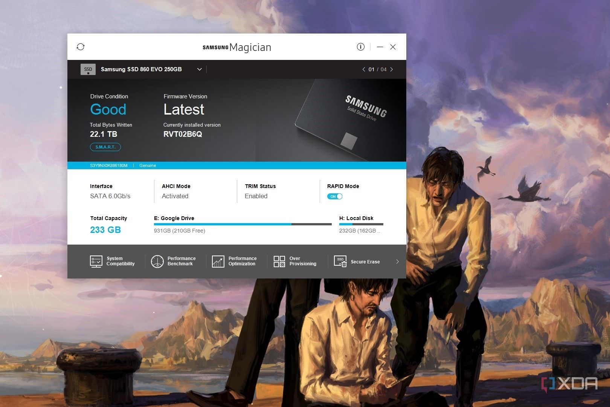The image size is (610, 407).
Task: Click the drive name Samsung SSD 860 EVO 250GB
Action: click(x=141, y=69)
